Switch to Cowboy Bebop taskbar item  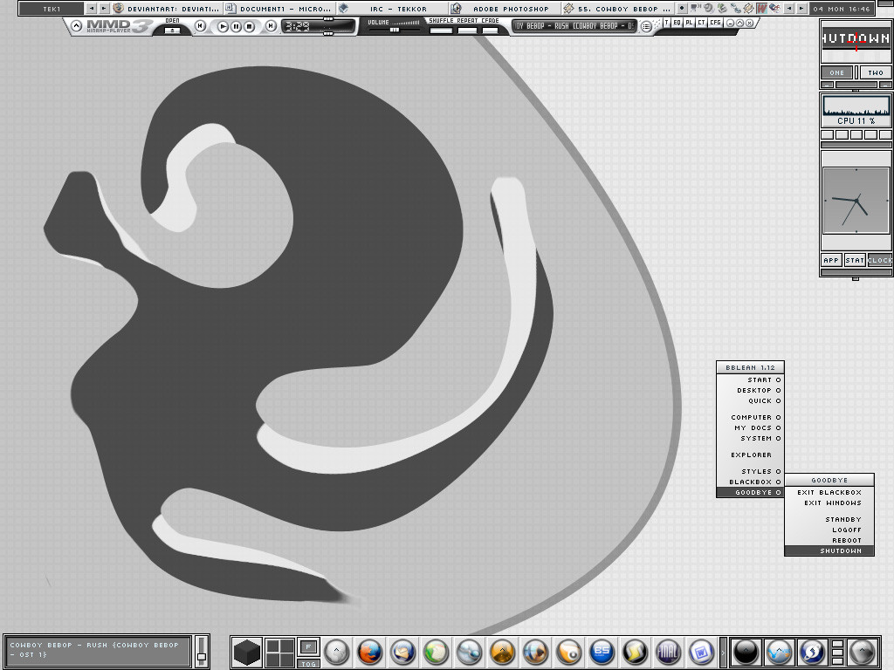coord(618,9)
